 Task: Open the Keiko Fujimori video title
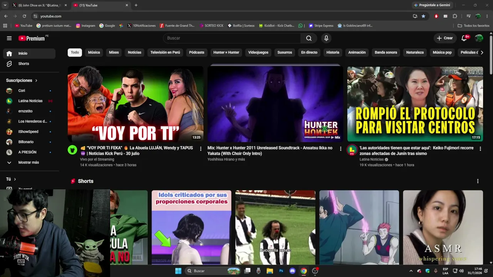click(x=417, y=150)
